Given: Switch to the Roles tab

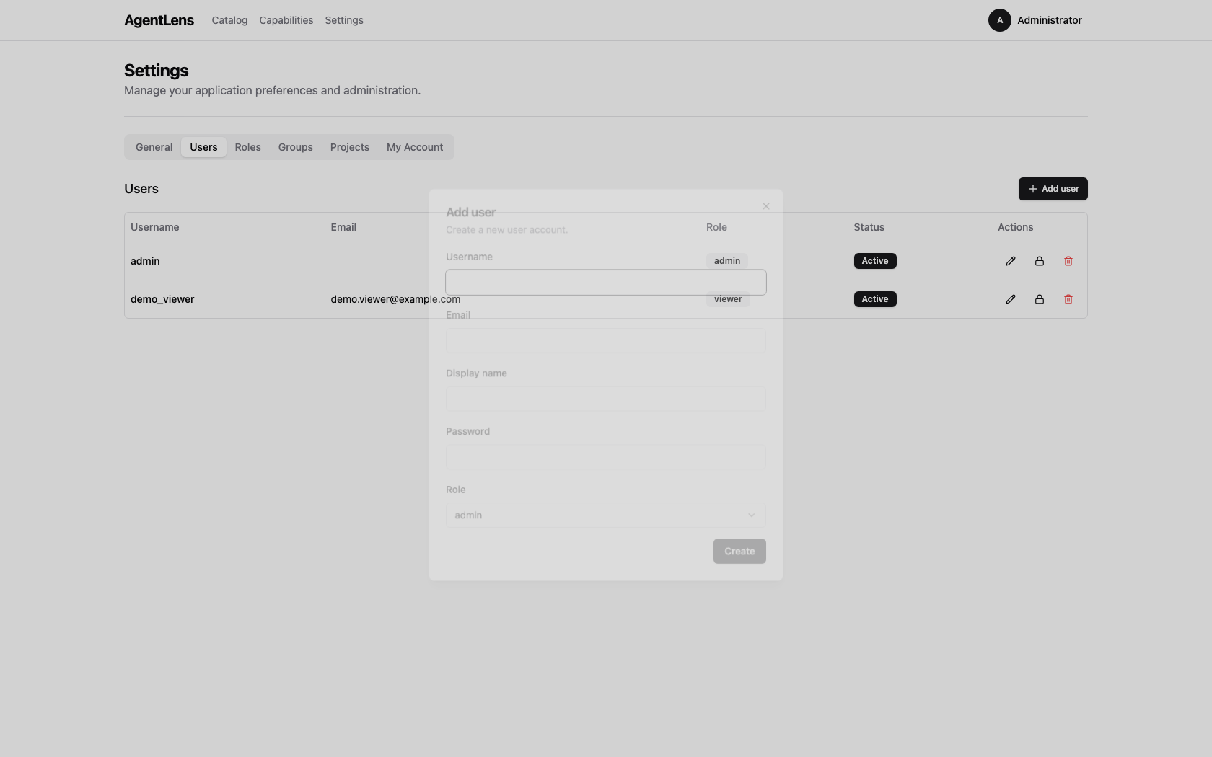Looking at the screenshot, I should click(247, 147).
